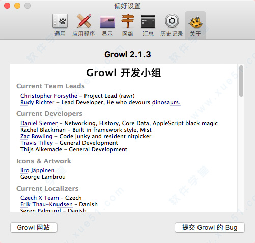Open the Christopher Forsythe link
This screenshot has width=255, height=243.
pyautogui.click(x=49, y=96)
